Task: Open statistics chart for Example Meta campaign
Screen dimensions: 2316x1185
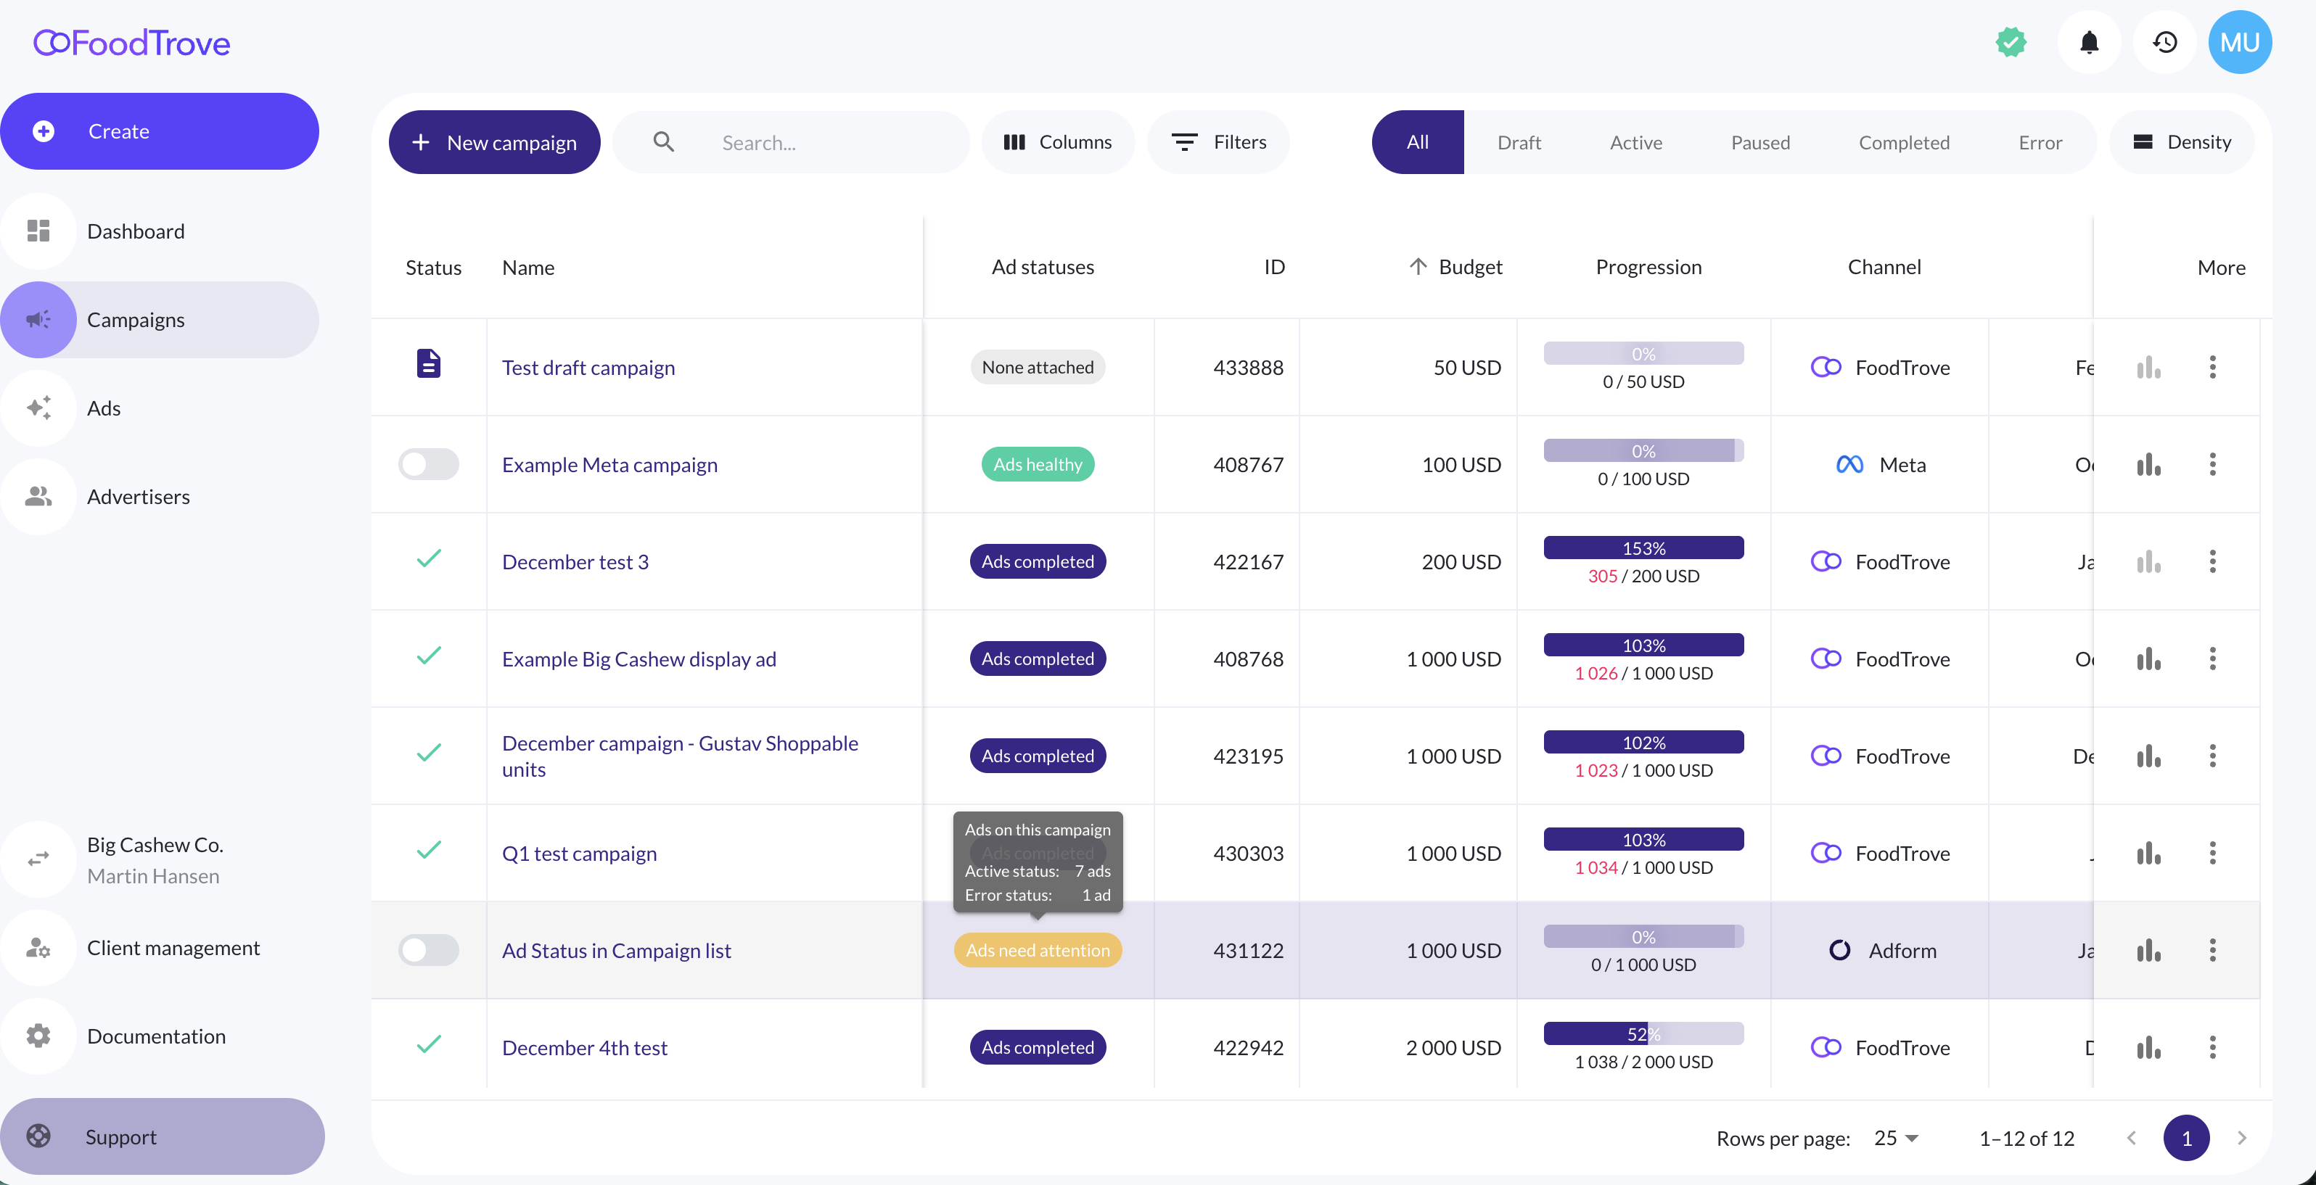Action: tap(2148, 464)
